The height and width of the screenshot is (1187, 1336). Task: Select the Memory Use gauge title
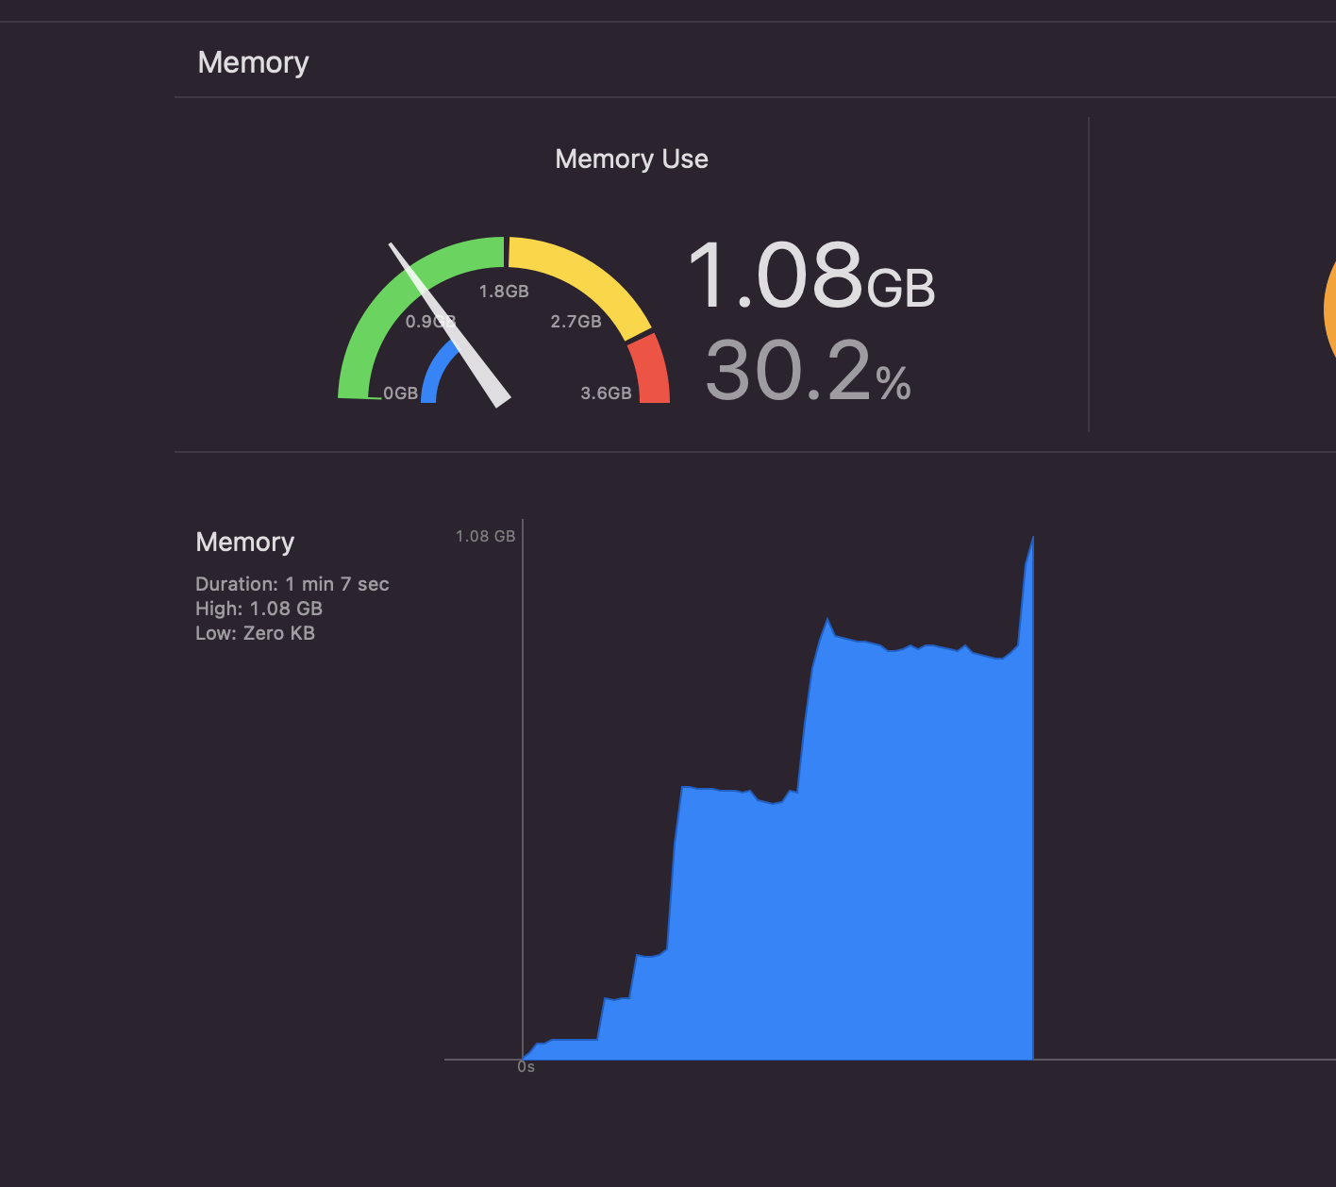[631, 159]
